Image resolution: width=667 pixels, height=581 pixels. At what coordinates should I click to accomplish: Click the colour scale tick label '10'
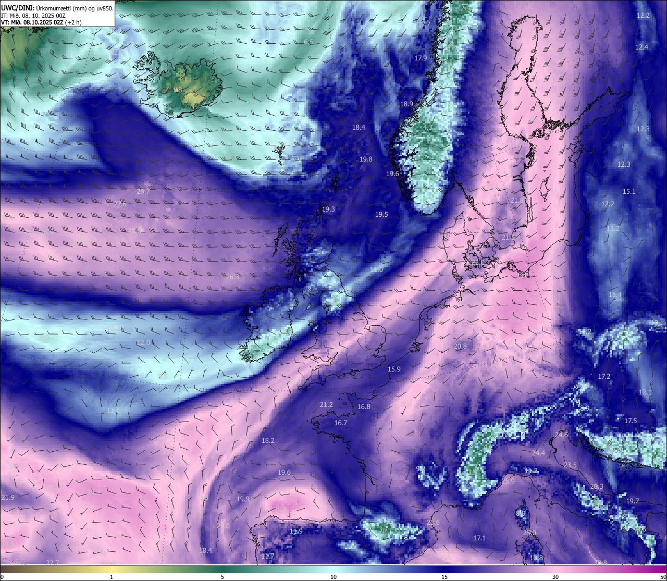[x=333, y=577]
